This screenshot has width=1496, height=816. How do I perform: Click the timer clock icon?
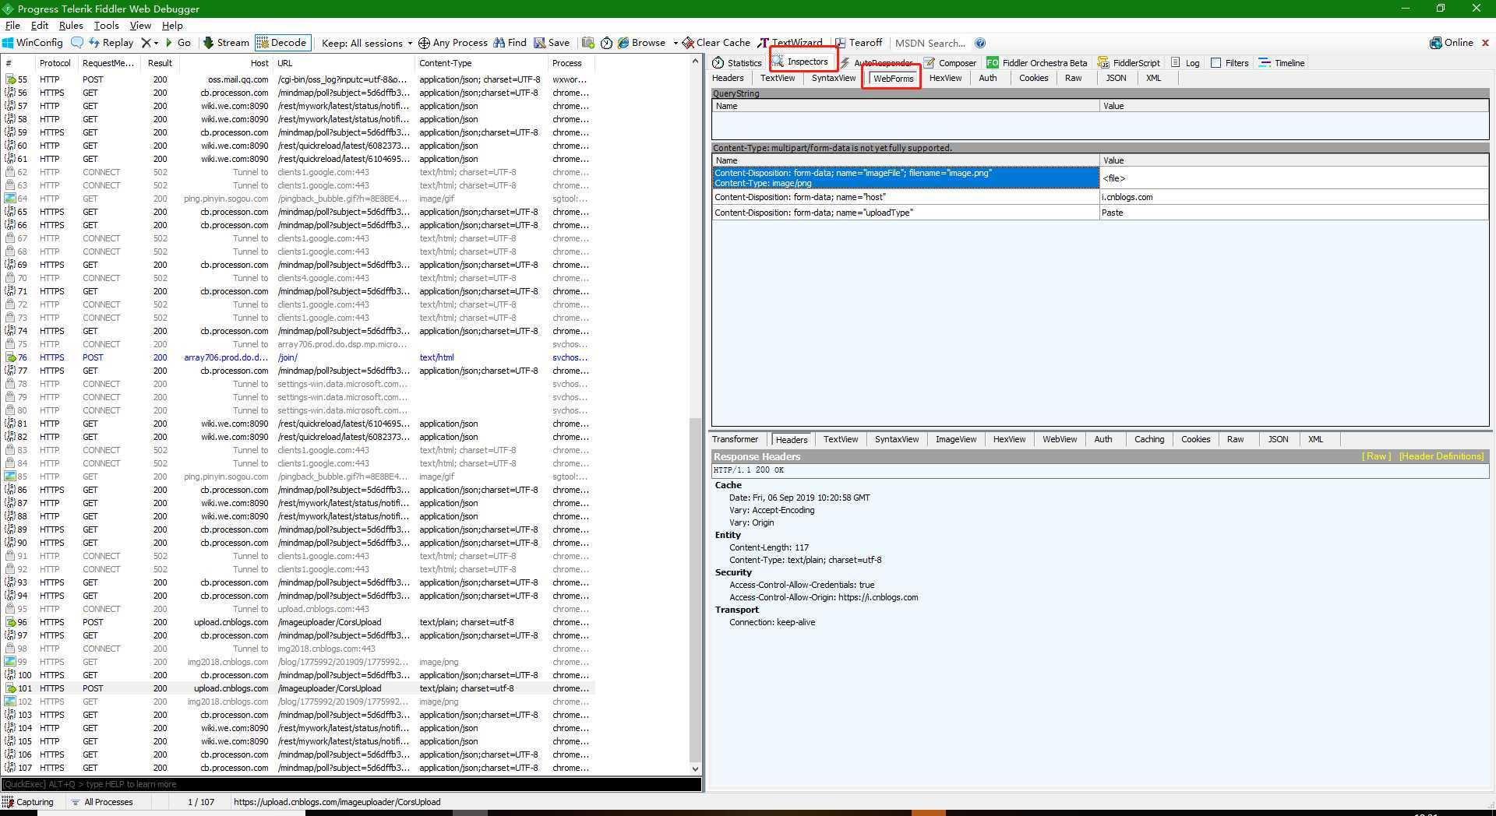click(607, 43)
